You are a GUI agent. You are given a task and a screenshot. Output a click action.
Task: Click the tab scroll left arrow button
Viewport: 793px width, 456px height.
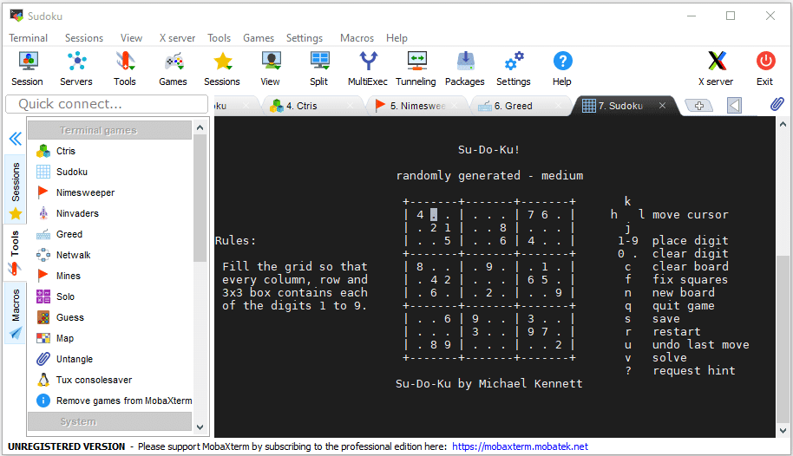click(734, 105)
